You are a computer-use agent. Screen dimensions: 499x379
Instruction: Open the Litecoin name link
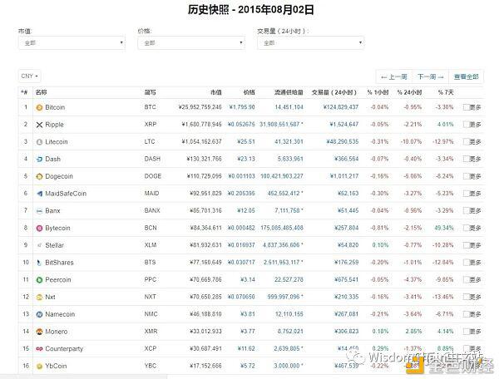[57, 142]
